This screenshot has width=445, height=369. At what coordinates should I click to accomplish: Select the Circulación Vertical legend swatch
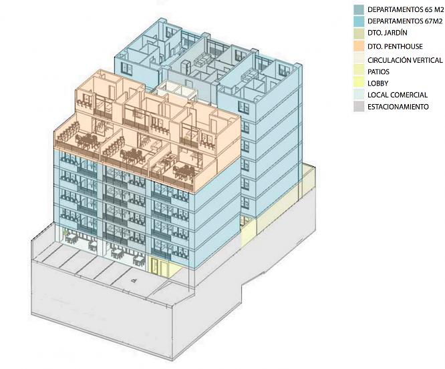pos(359,59)
